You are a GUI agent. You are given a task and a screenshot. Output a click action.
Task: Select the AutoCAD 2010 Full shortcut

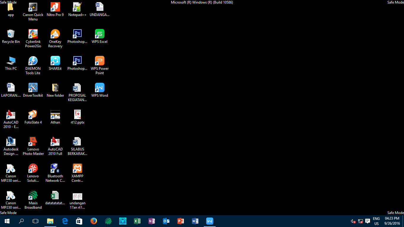pos(55,146)
